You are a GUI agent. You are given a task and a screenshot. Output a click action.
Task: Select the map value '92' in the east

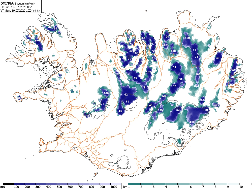pos(233,70)
